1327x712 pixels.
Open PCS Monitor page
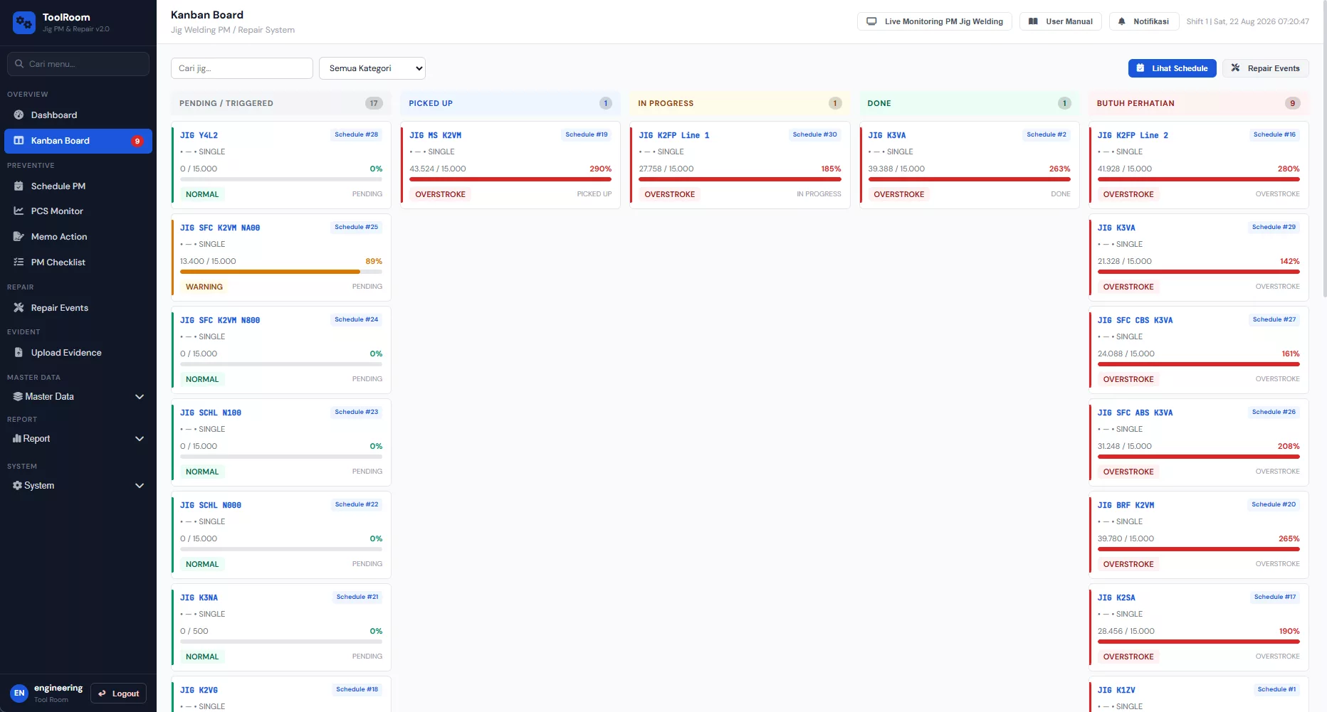(x=78, y=211)
